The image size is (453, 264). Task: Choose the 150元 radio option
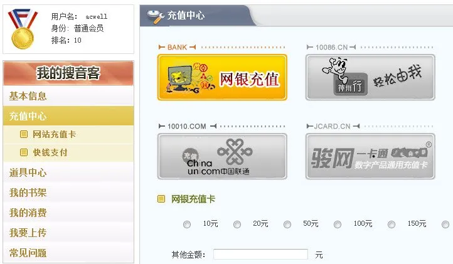pyautogui.click(x=392, y=224)
